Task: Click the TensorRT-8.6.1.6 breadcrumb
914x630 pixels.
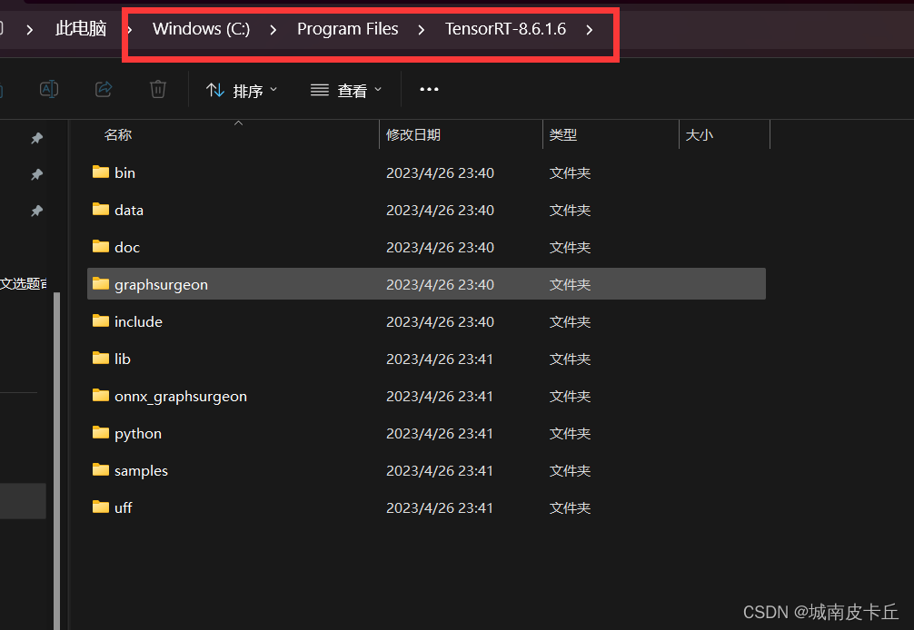Action: coord(505,28)
